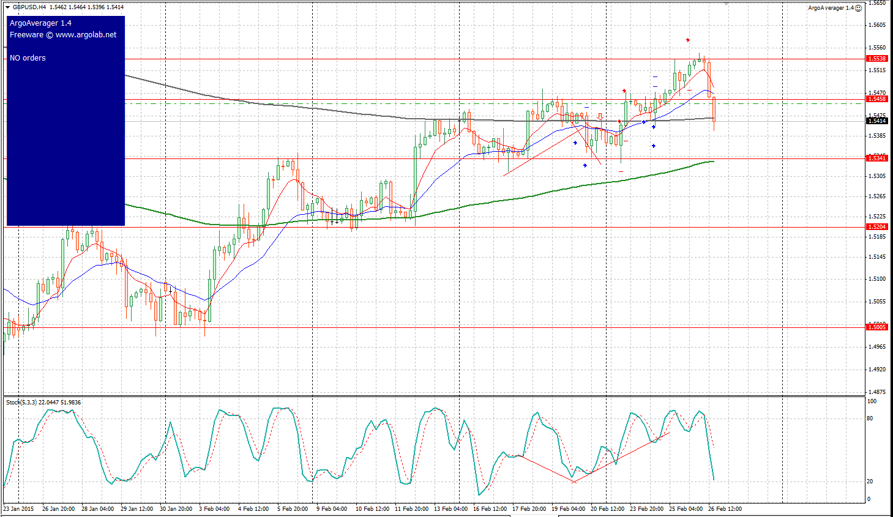The height and width of the screenshot is (517, 893).
Task: Select the topmost red arrow marker on chart
Action: [688, 40]
